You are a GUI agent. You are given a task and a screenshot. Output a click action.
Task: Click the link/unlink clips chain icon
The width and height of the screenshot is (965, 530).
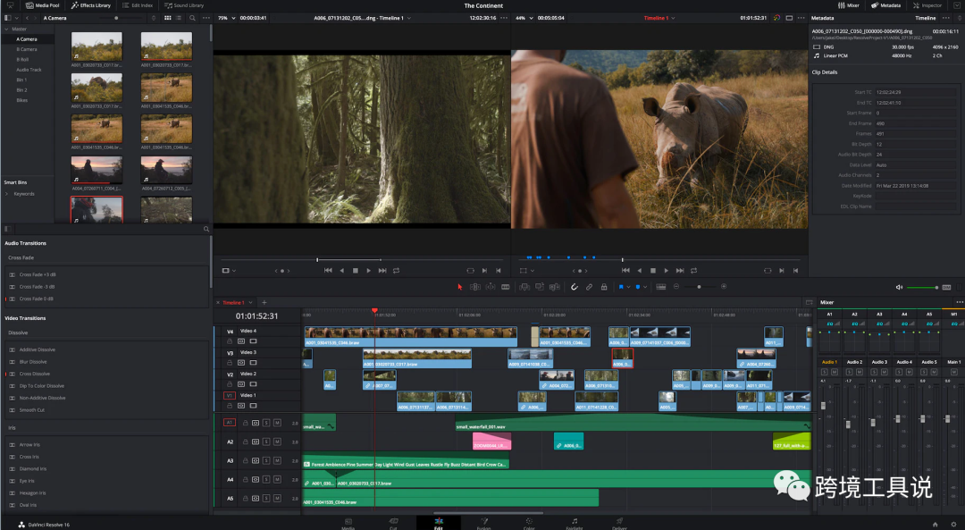click(x=590, y=287)
